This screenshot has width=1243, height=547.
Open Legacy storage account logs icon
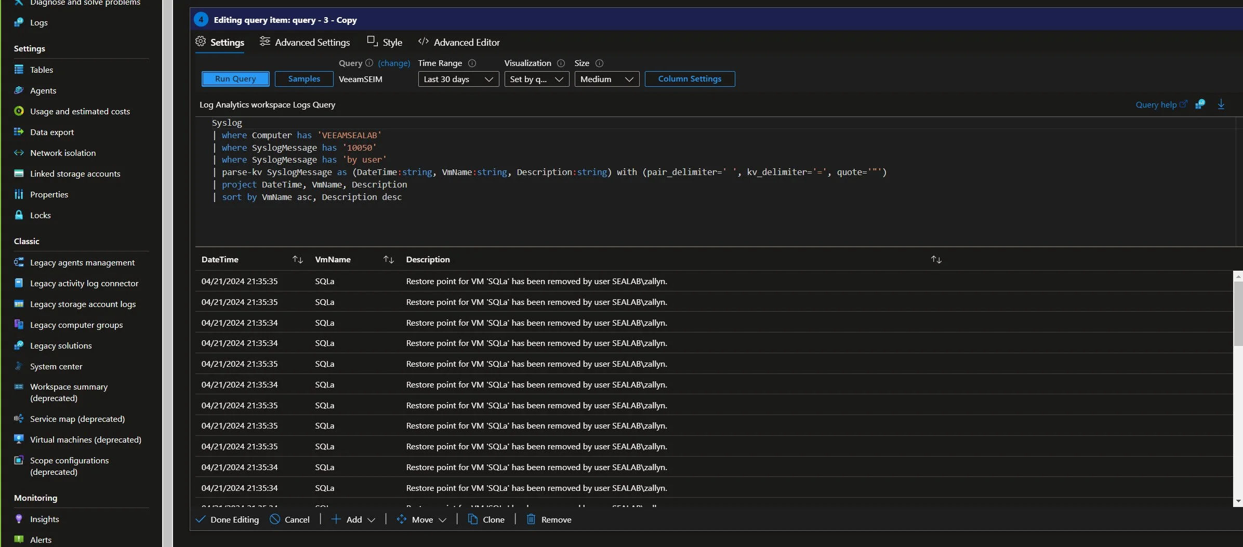[19, 304]
